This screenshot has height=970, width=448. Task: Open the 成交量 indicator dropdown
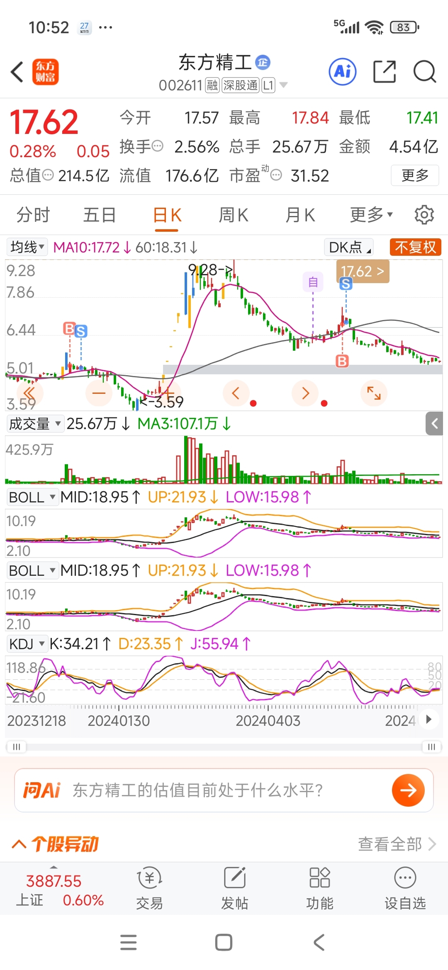click(x=35, y=424)
